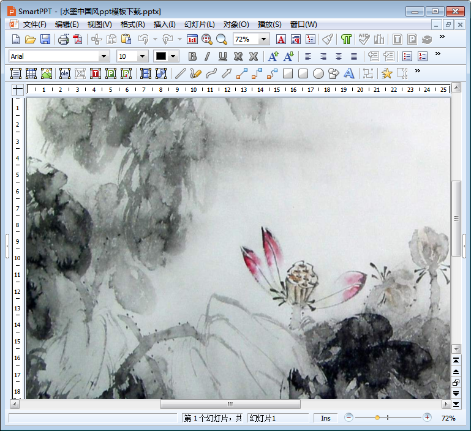Viewport: 471px width, 431px height.
Task: Toggle Bold formatting
Action: pyautogui.click(x=192, y=56)
